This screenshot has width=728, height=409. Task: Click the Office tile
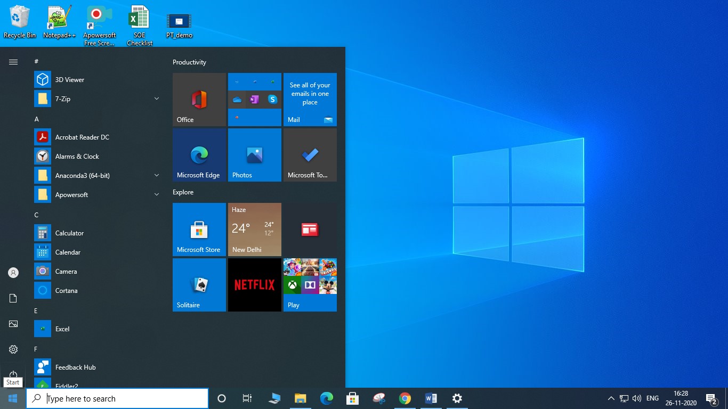pos(199,100)
